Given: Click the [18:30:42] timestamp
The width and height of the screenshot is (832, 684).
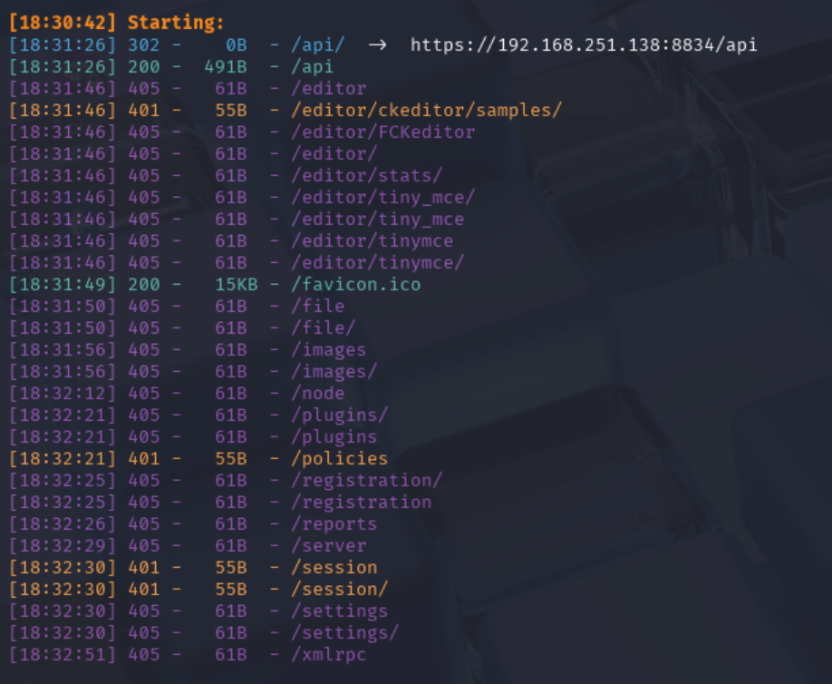Looking at the screenshot, I should coord(63,23).
